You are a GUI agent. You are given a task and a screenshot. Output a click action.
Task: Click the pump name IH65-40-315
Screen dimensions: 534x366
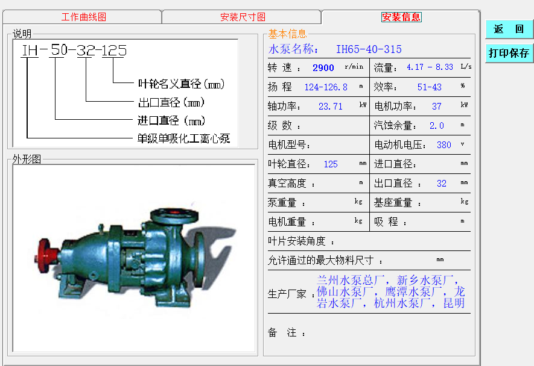tap(369, 49)
